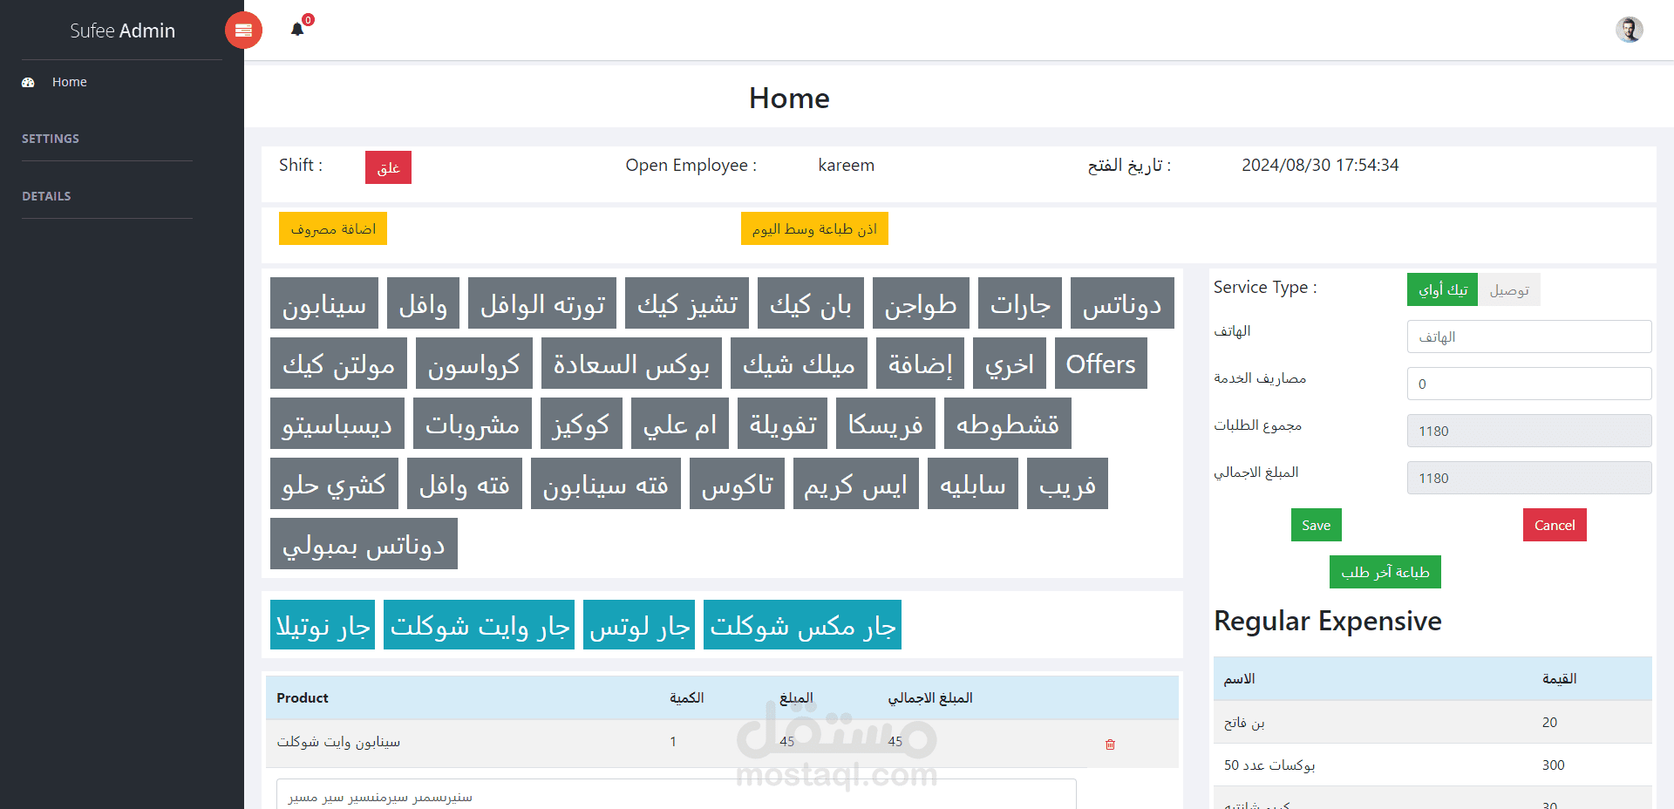Select the توصيل service type option
This screenshot has height=809, width=1674.
pyautogui.click(x=1511, y=289)
